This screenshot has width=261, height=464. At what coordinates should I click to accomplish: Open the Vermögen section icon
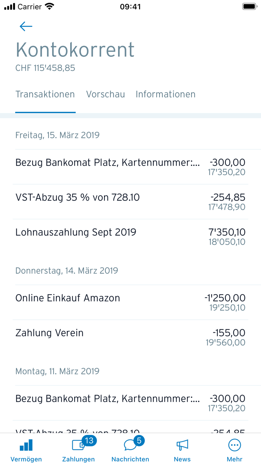click(26, 445)
